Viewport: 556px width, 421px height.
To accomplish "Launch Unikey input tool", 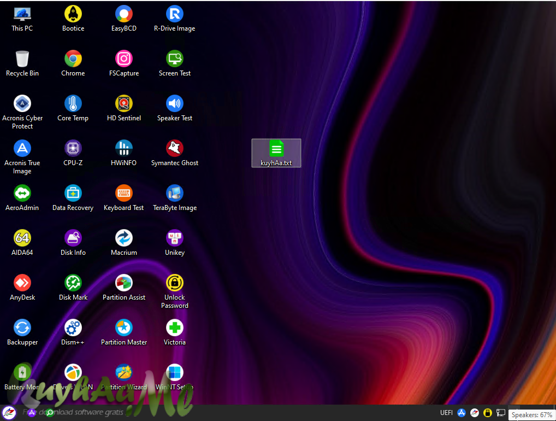I will click(174, 243).
